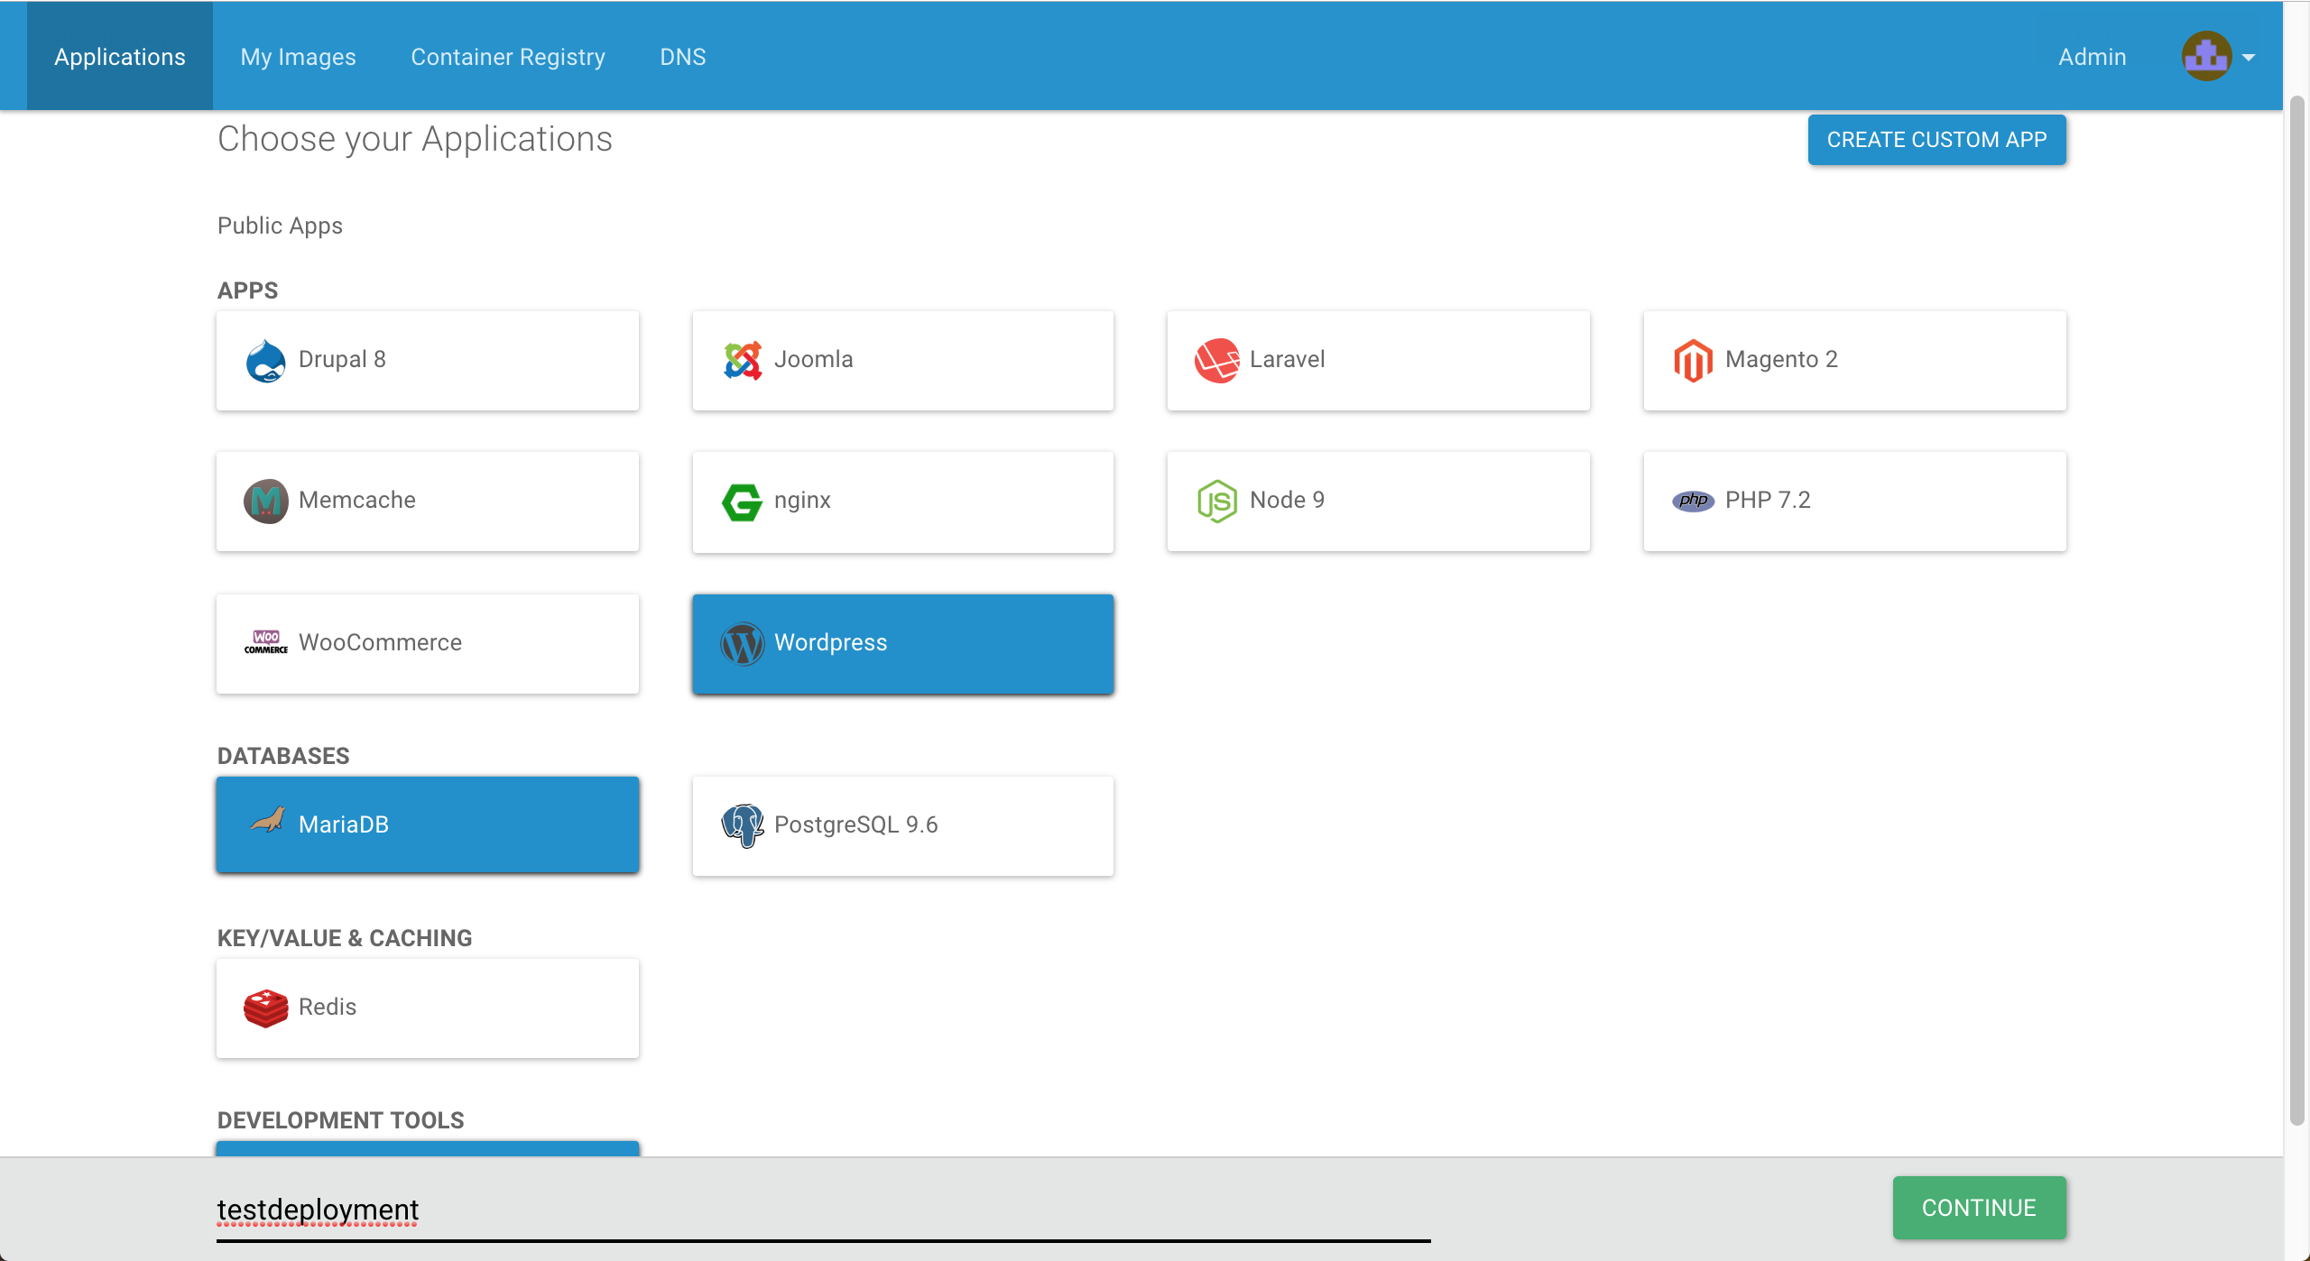Open the user account dropdown arrow
Viewport: 2310px width, 1261px height.
2249,57
